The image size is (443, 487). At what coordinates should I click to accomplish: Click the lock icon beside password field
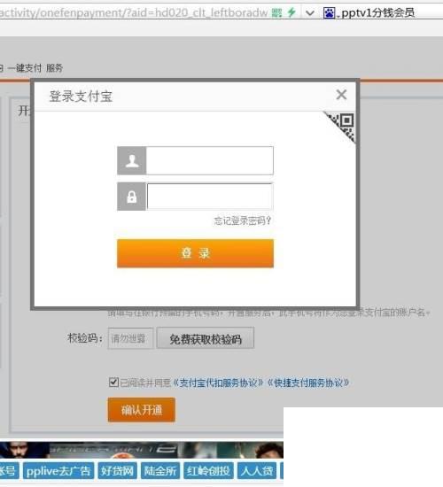[132, 197]
